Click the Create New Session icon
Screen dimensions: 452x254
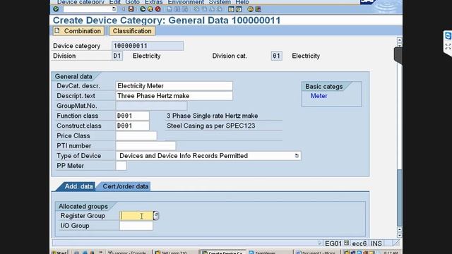pos(231,9)
